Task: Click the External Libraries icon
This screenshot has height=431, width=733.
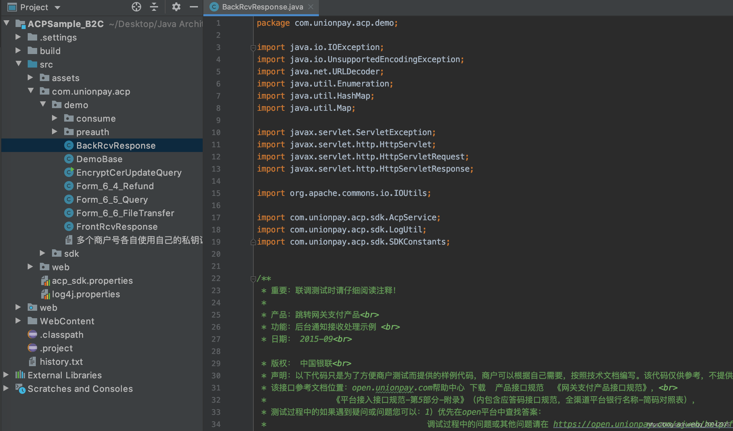Action: point(20,375)
